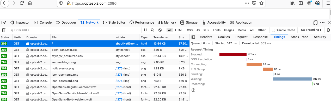Open the hamburger application menu
Screen dimensions: 331x101
tap(328, 3)
